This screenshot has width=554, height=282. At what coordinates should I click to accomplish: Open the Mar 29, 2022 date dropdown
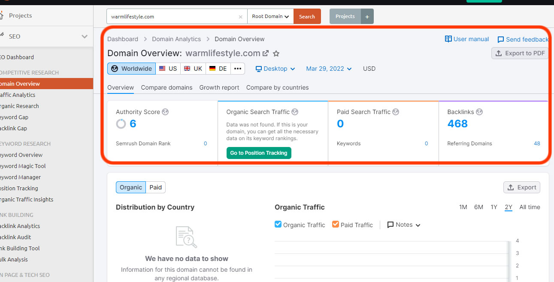pos(329,69)
